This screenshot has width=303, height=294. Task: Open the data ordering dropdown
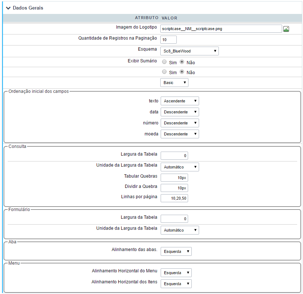pyautogui.click(x=180, y=112)
